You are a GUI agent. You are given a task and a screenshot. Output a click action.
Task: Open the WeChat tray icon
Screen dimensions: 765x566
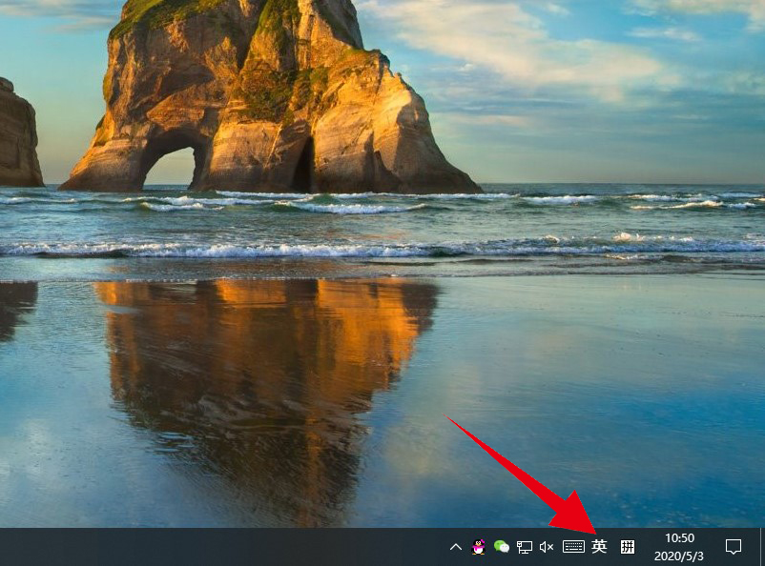(502, 547)
